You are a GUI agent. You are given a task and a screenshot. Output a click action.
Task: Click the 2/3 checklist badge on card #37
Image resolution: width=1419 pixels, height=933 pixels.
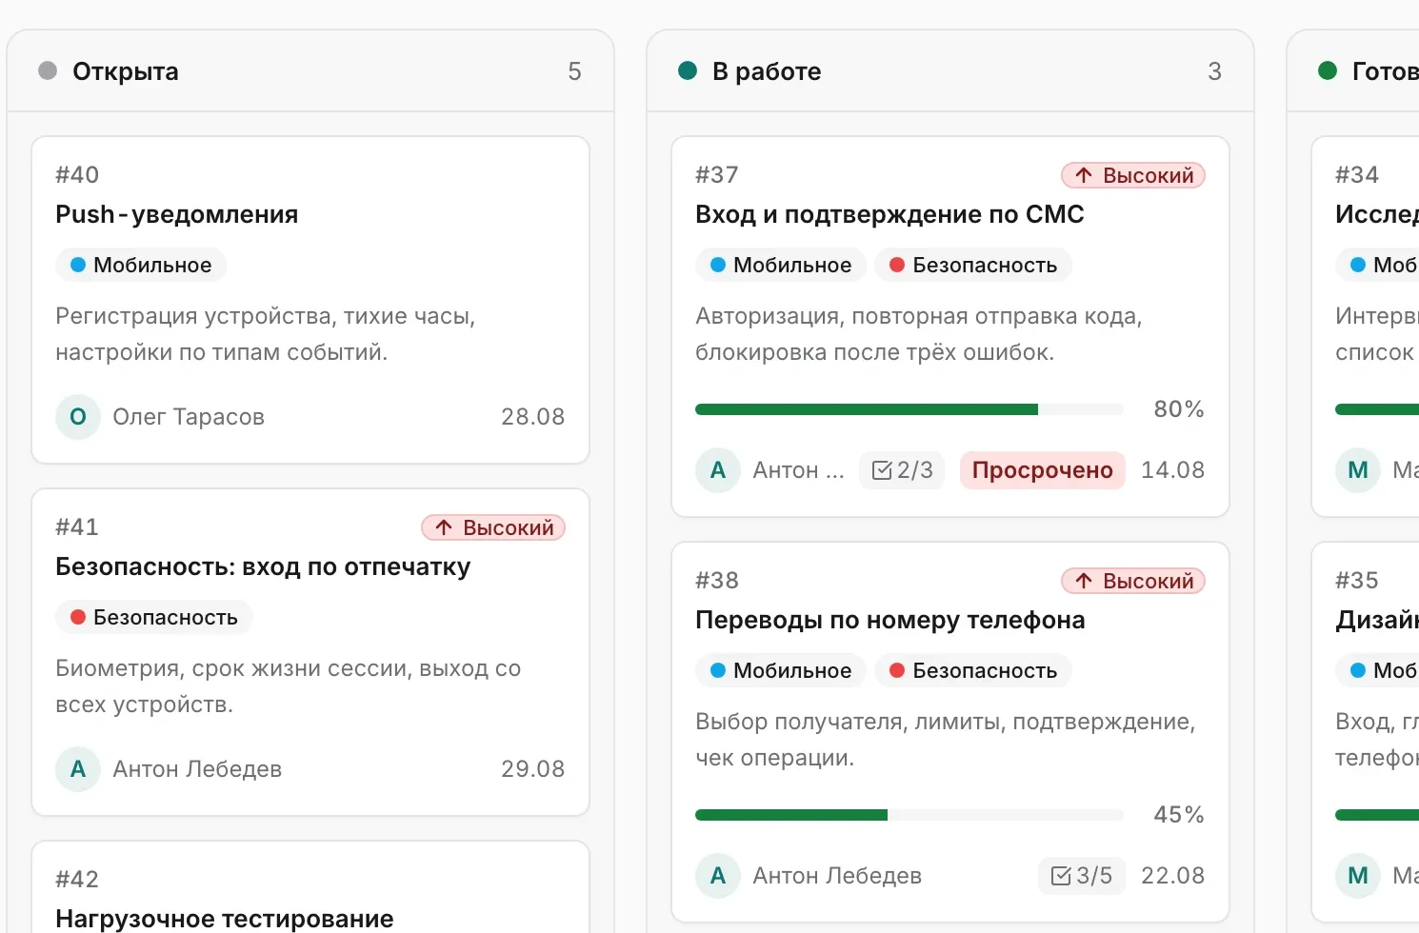[x=902, y=470]
